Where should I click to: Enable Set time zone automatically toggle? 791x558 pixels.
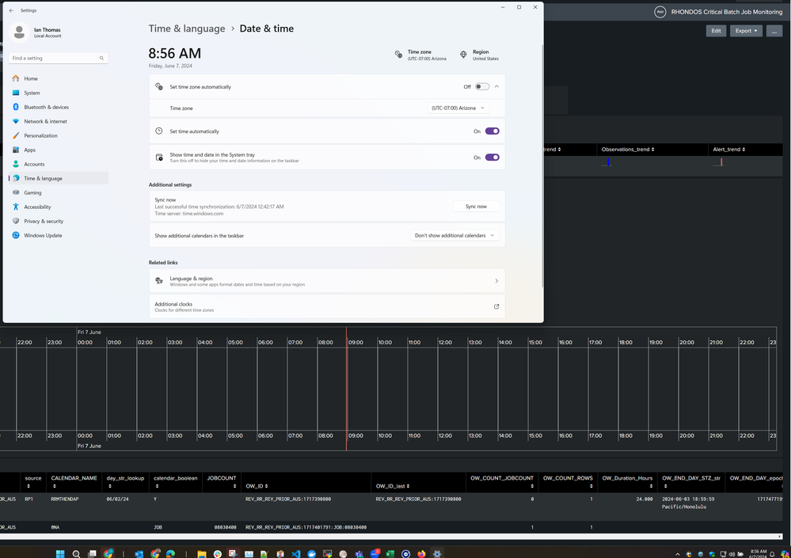pyautogui.click(x=481, y=87)
